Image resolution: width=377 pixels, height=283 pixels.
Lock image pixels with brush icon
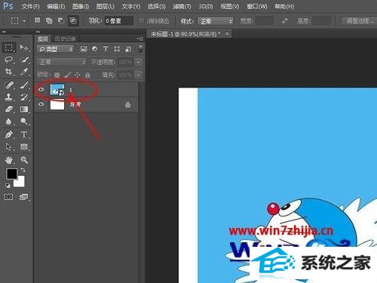click(x=67, y=75)
